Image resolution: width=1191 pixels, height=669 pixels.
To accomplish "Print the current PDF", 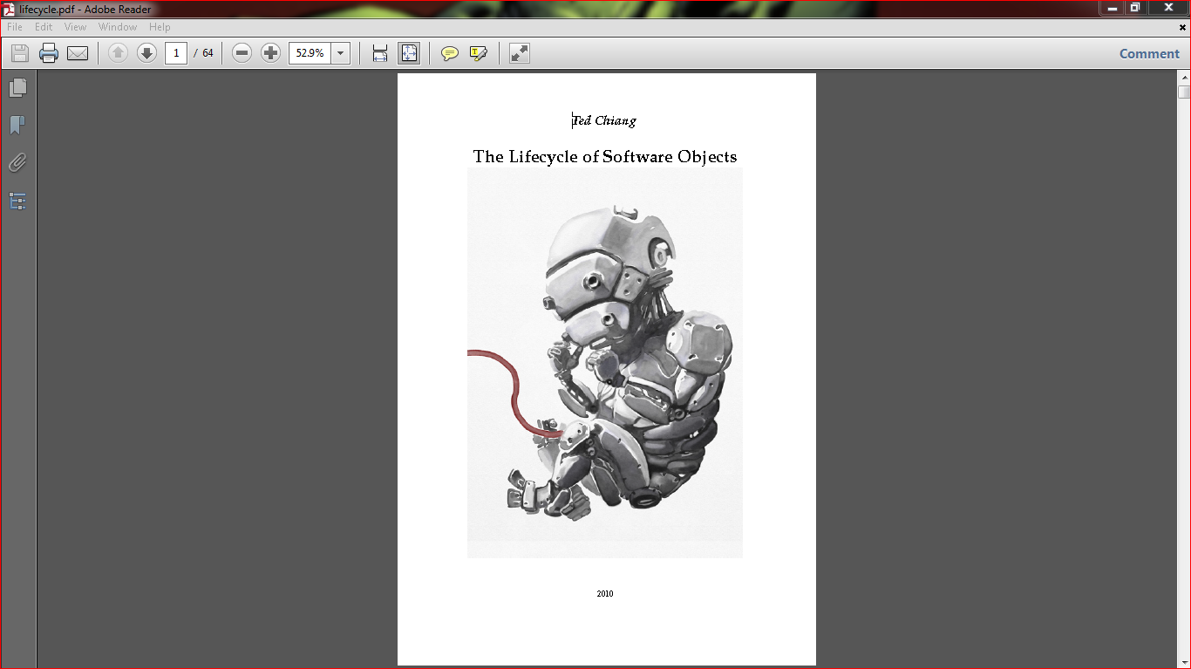I will [48, 53].
